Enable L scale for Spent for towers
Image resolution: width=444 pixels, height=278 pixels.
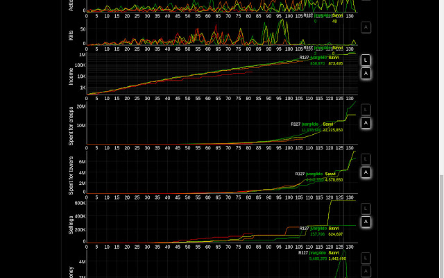click(366, 159)
